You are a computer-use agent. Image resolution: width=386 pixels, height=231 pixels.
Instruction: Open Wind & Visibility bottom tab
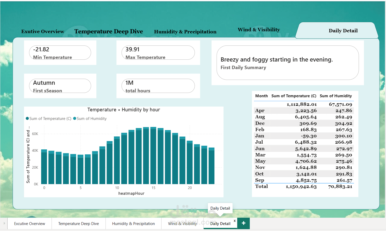(x=182, y=223)
